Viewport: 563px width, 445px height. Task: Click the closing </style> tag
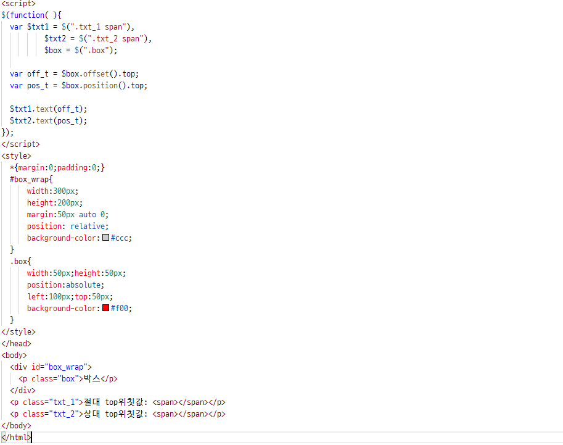(x=18, y=332)
